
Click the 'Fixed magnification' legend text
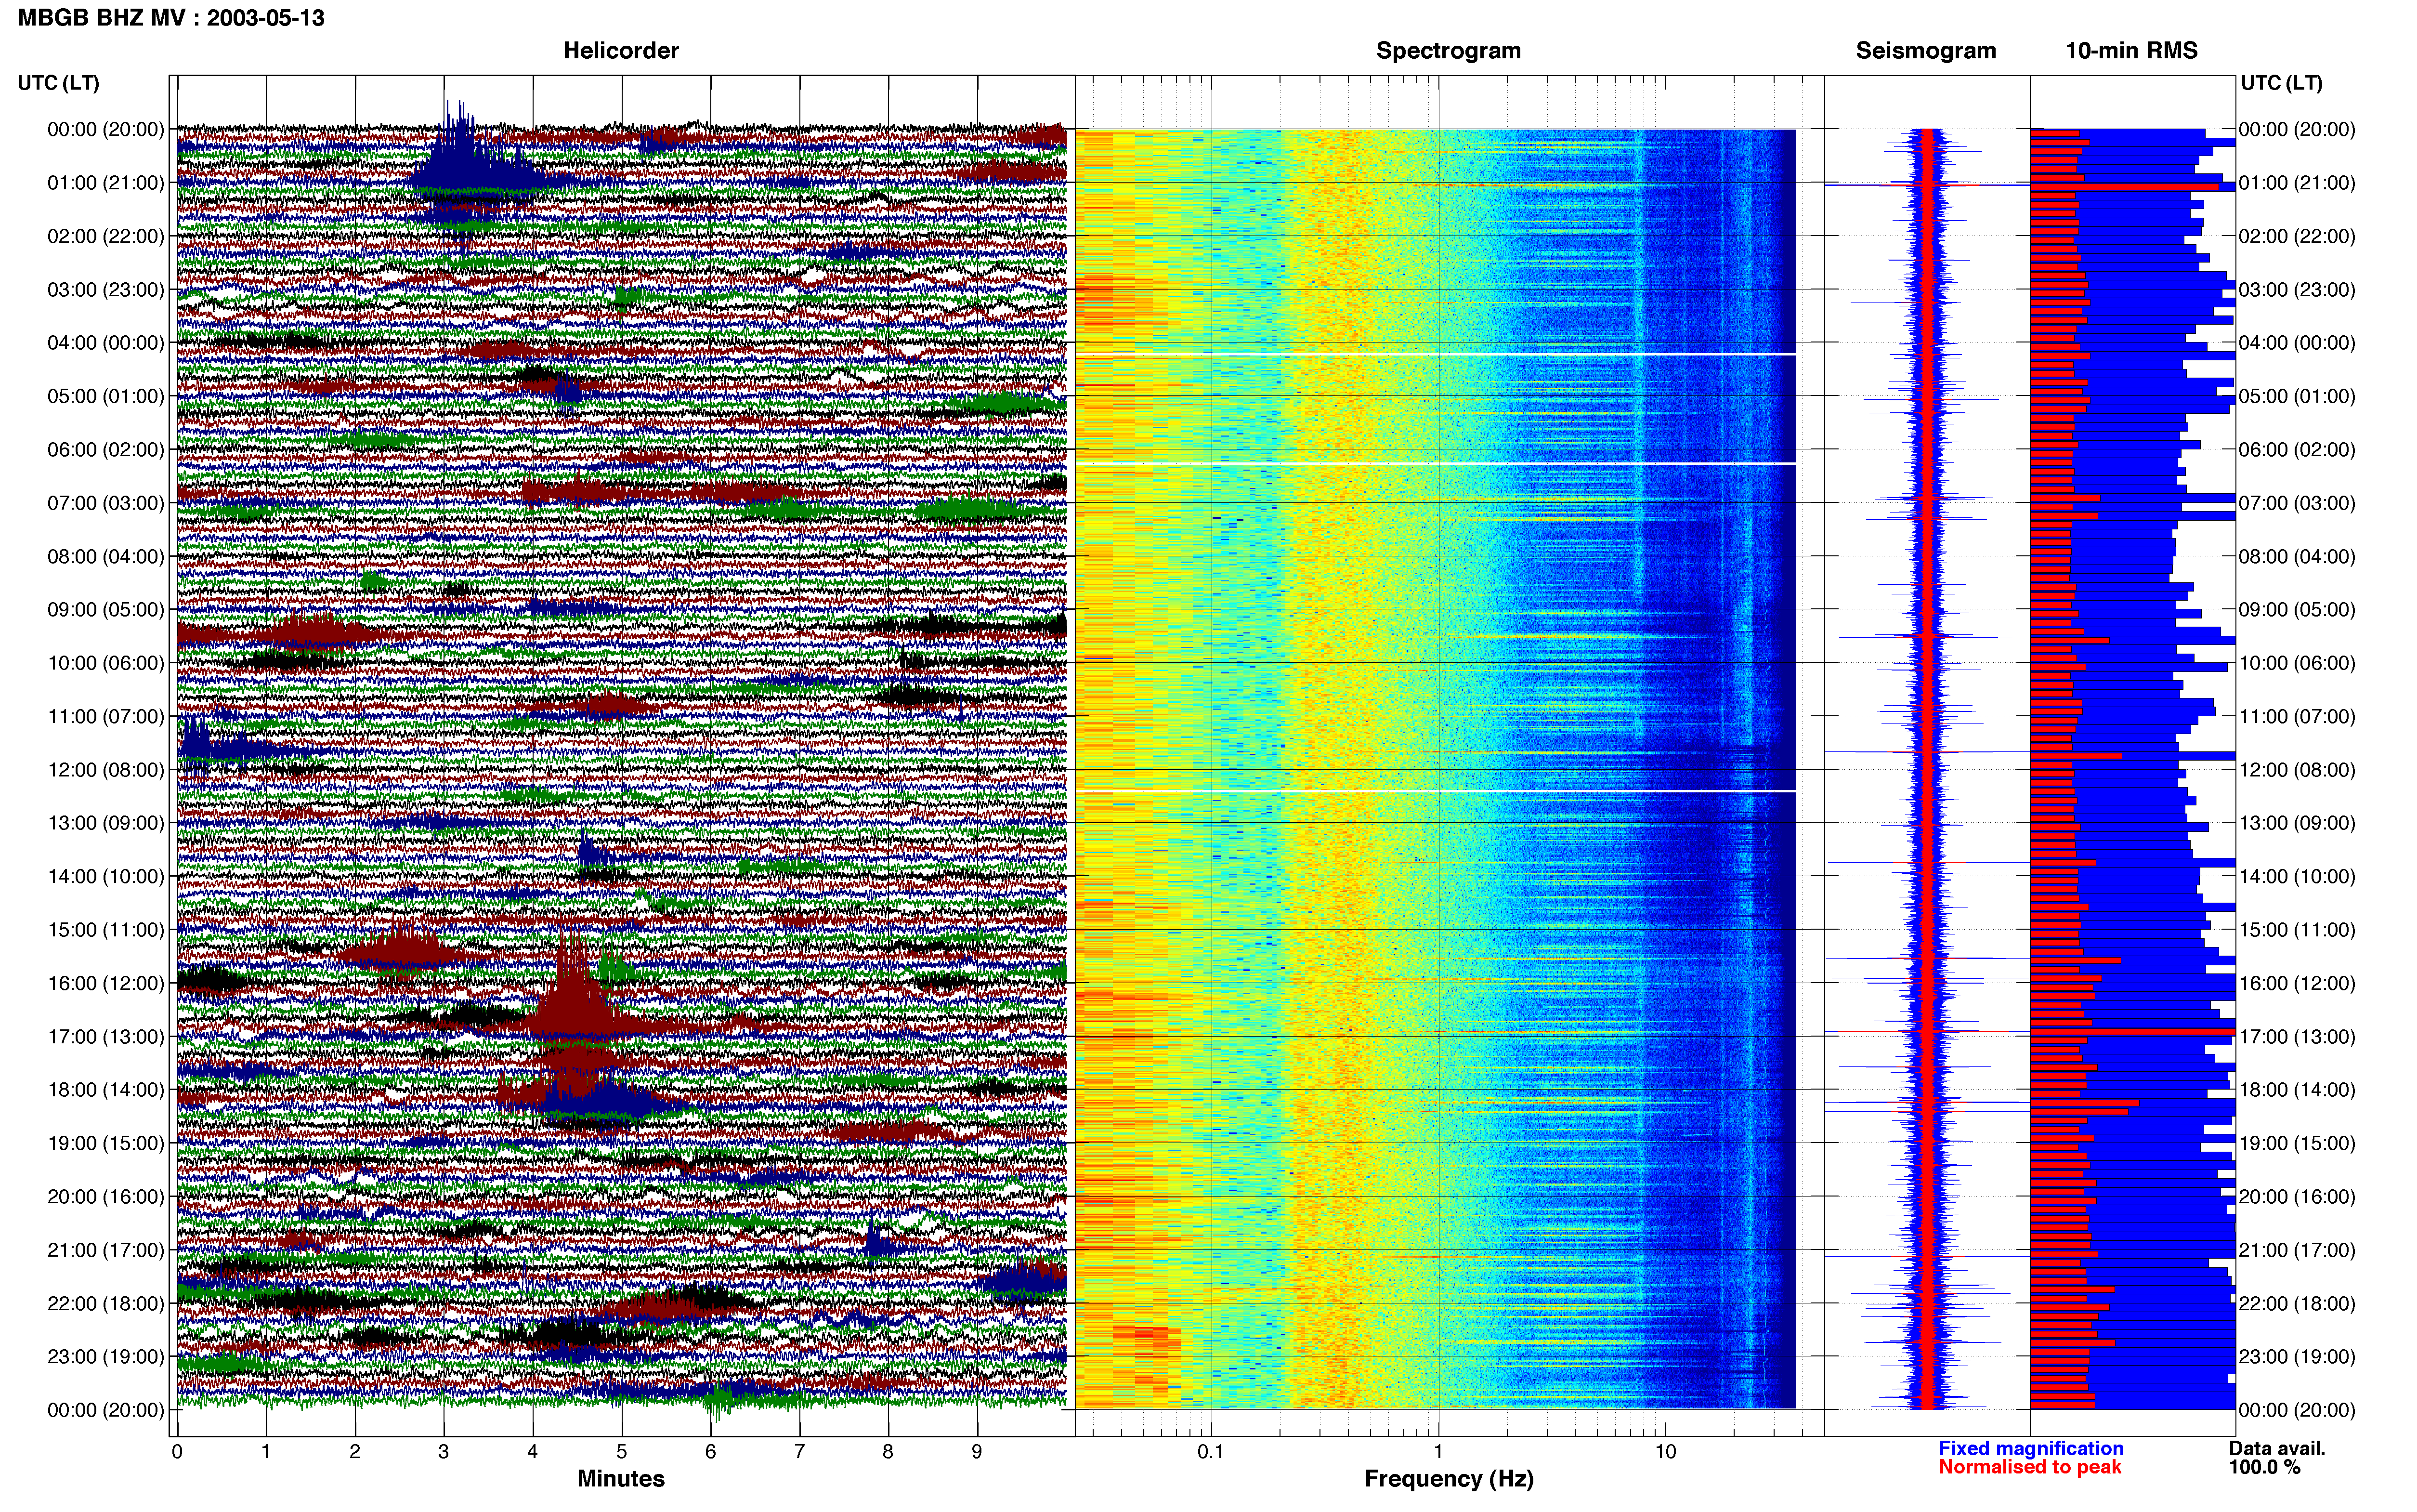2030,1448
